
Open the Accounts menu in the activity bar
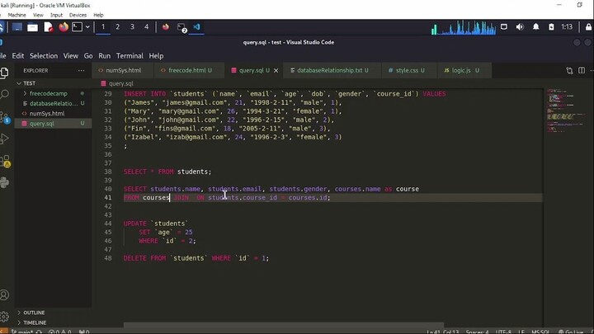pyautogui.click(x=5, y=295)
